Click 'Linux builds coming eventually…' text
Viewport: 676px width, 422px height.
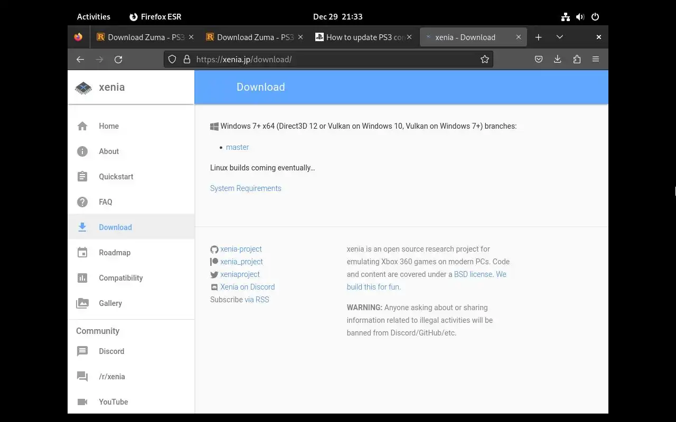pos(262,168)
